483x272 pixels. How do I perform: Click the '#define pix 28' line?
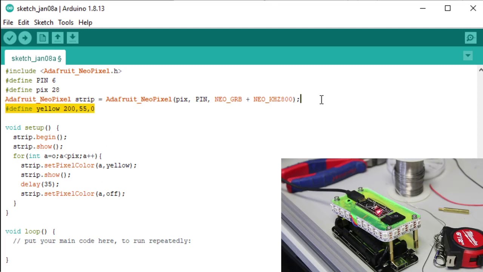[32, 90]
